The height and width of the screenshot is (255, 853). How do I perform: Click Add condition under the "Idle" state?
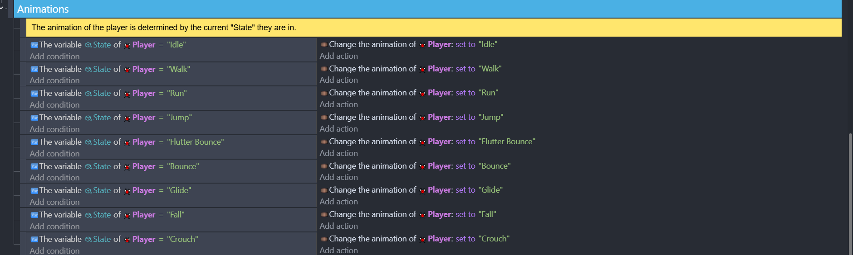coord(54,57)
